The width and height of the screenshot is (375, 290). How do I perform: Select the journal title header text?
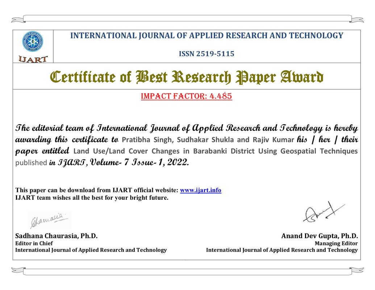207,36
